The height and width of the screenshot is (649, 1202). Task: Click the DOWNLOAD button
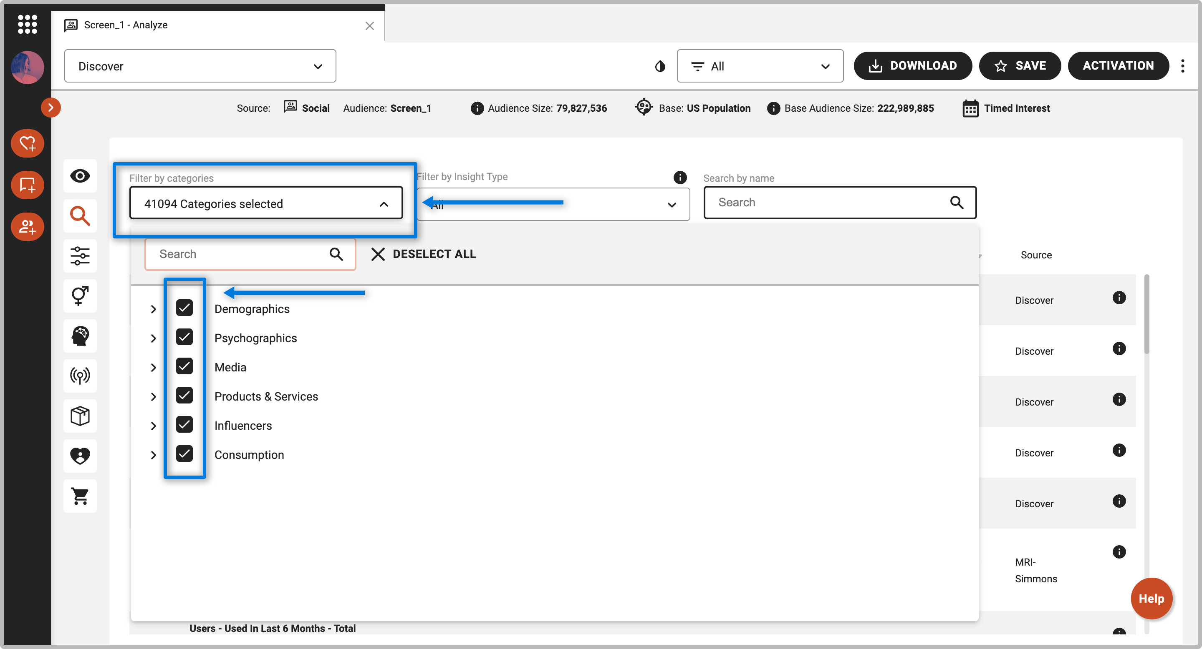point(912,66)
